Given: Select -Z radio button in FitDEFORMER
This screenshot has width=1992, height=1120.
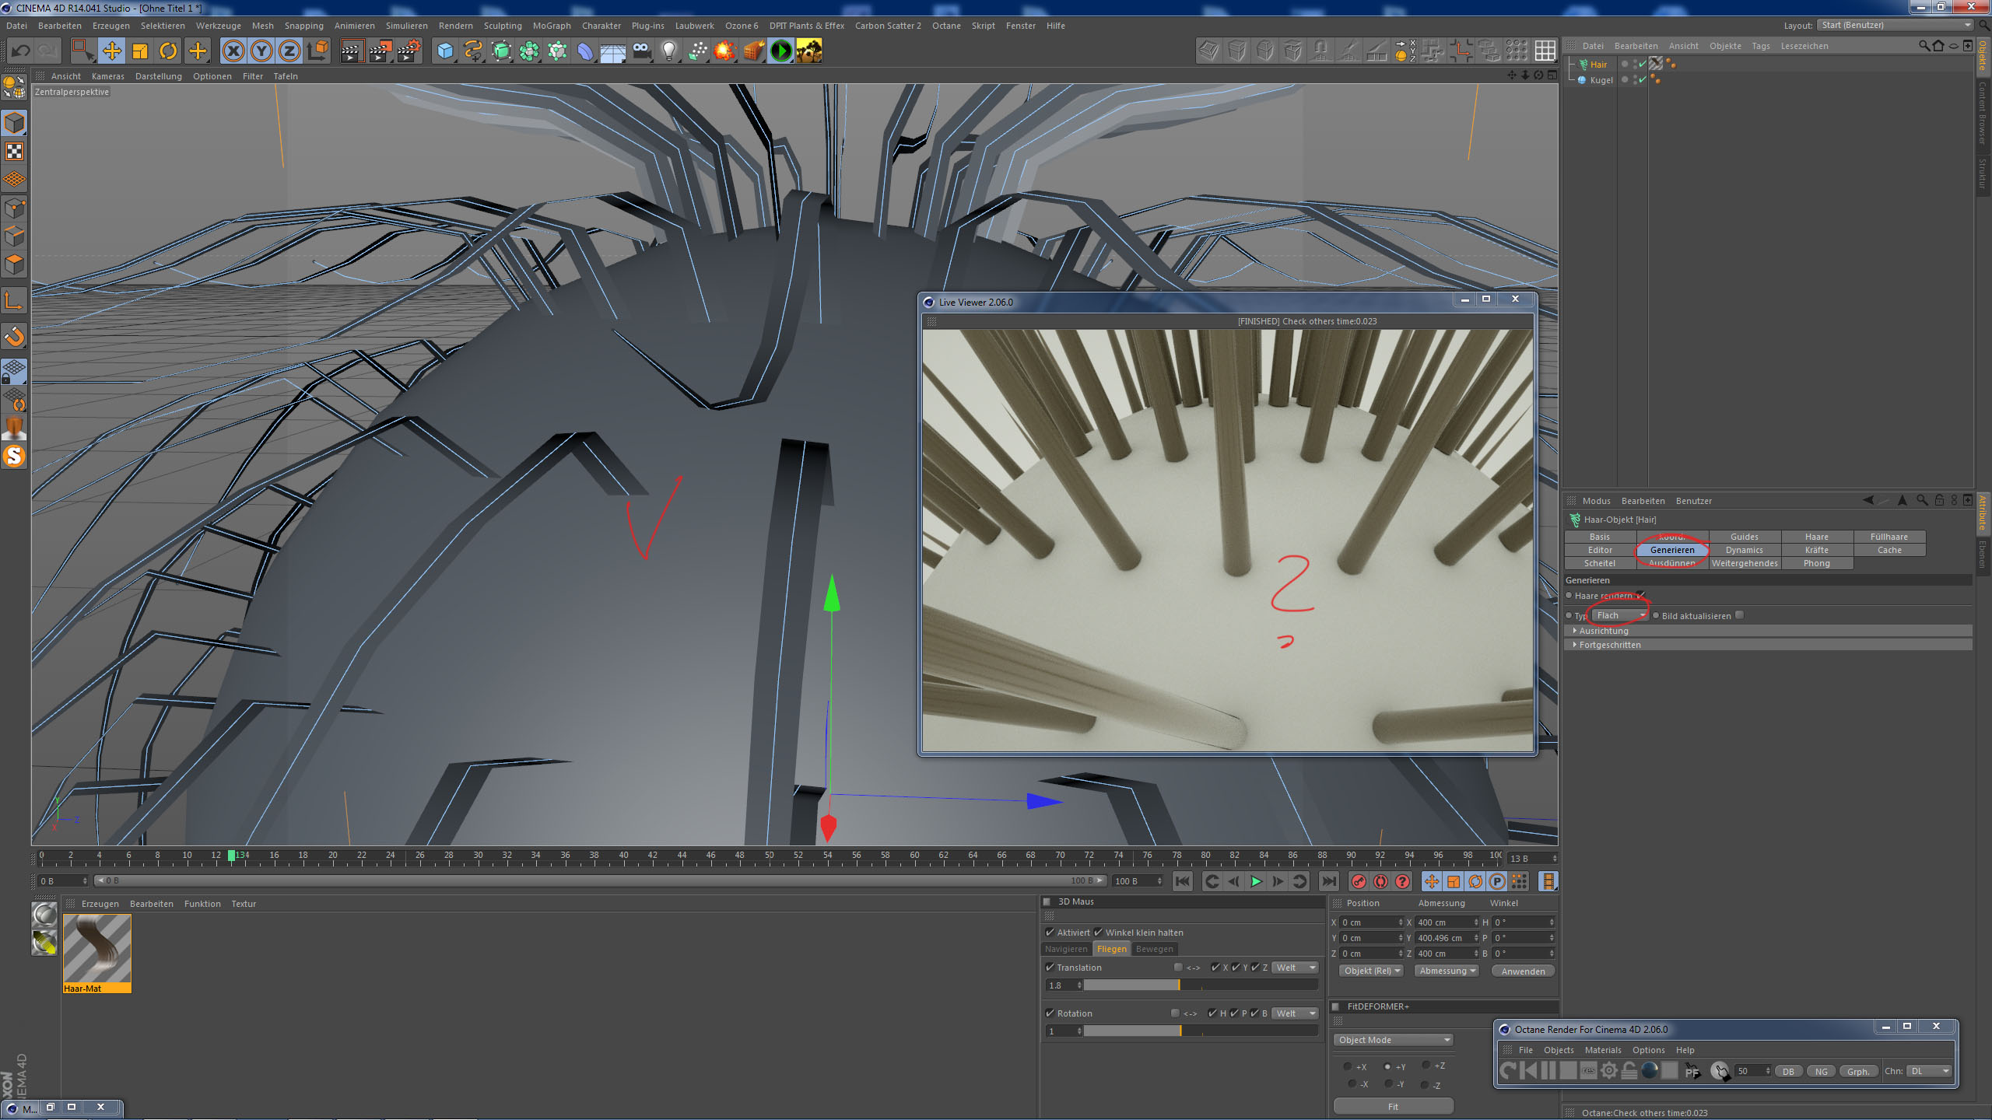Looking at the screenshot, I should coord(1425,1085).
